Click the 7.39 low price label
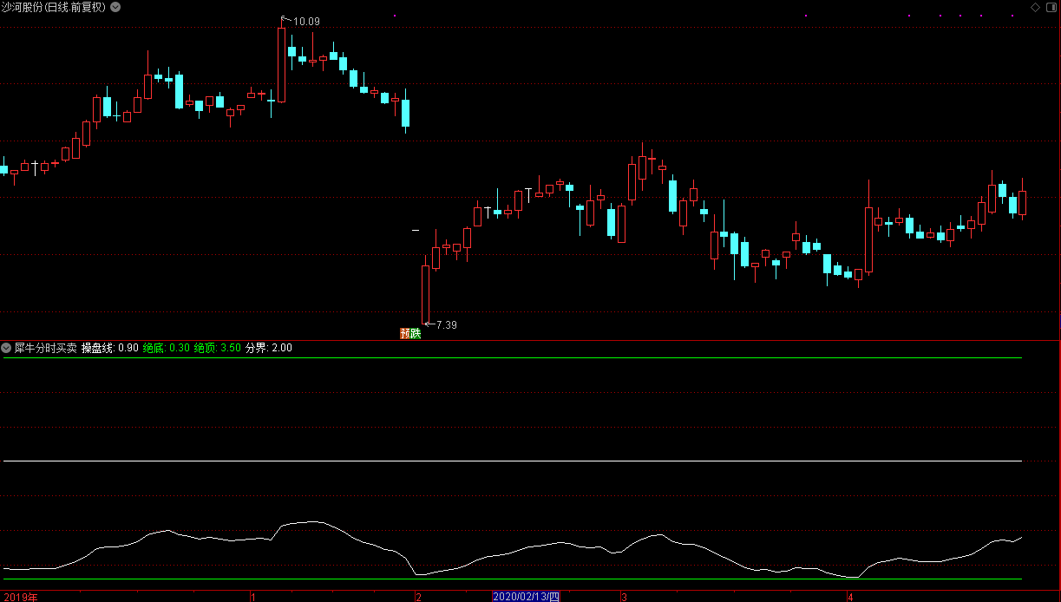The image size is (1061, 602). click(x=446, y=325)
